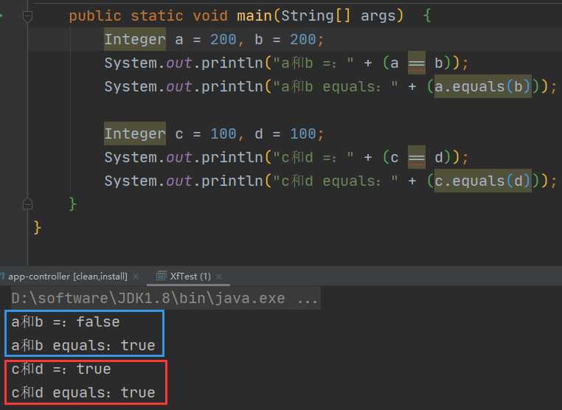Click console output line 'c和d =: true'
This screenshot has height=410, width=562.
pyautogui.click(x=60, y=369)
